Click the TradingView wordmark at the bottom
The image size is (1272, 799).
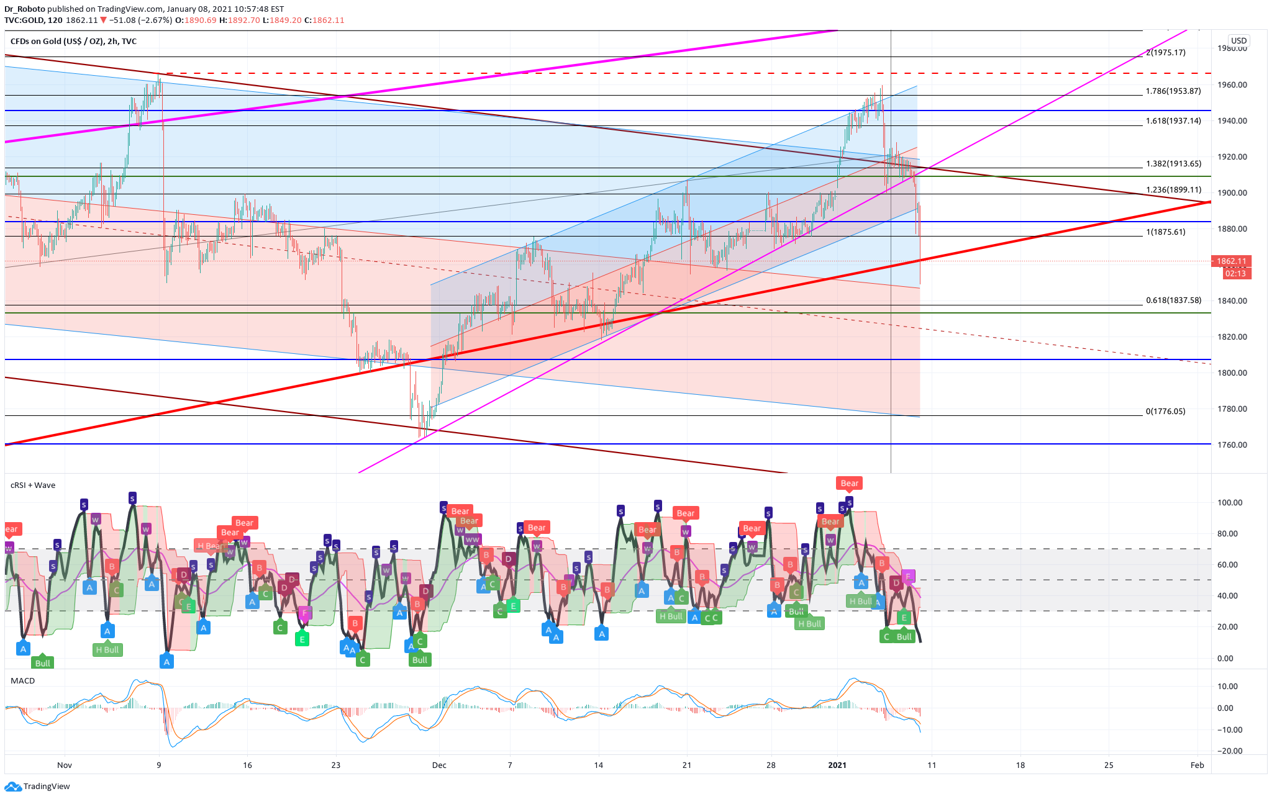click(47, 787)
